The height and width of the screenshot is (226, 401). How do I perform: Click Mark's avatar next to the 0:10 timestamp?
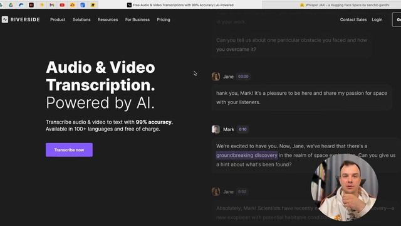[x=216, y=129]
